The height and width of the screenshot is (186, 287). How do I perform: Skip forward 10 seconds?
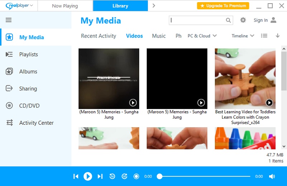click(124, 176)
